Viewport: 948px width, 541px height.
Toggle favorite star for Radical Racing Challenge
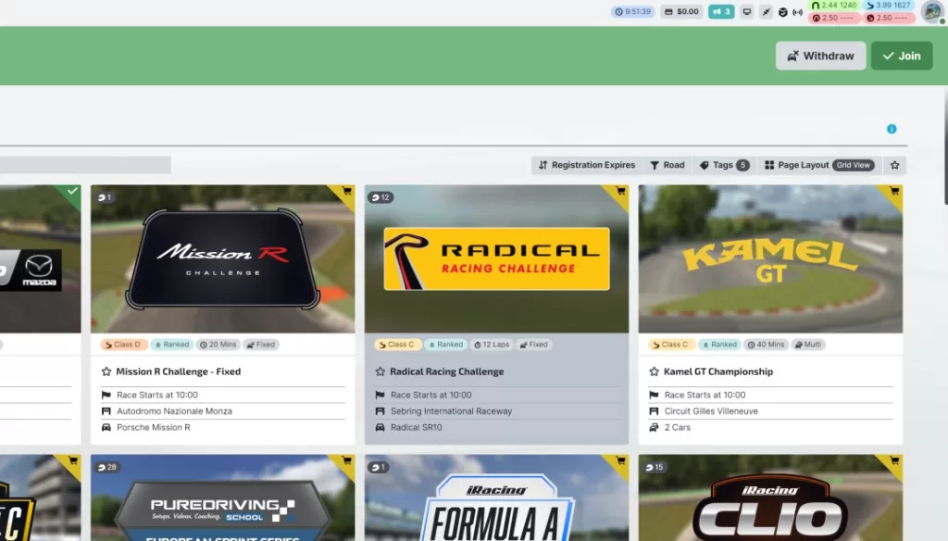(x=380, y=371)
